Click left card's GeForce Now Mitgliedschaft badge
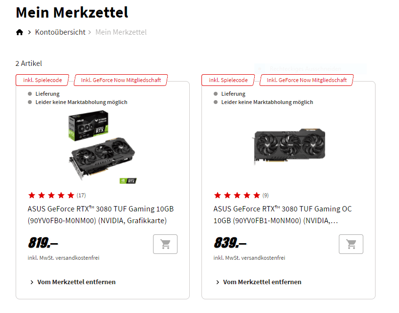 [x=121, y=80]
